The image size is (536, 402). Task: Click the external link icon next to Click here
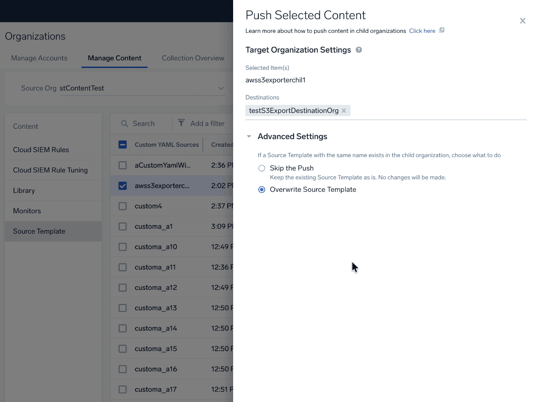pyautogui.click(x=442, y=31)
